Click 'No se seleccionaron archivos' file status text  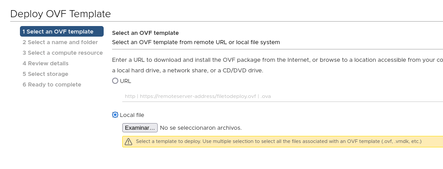(x=201, y=128)
